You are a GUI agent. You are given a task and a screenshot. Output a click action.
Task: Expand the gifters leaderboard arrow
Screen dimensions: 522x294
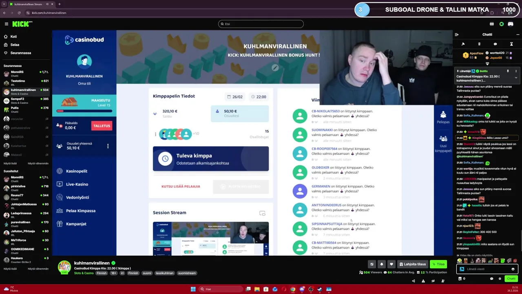[487, 64]
